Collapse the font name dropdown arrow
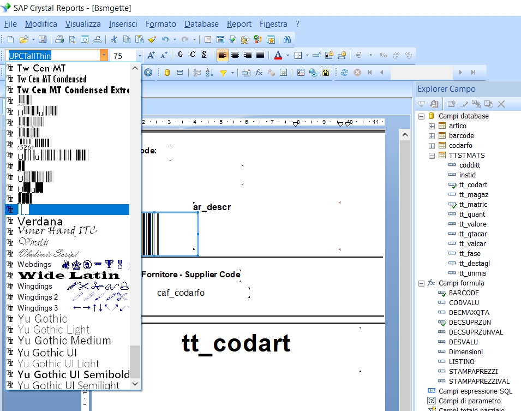Viewport: 521px width, 411px height. (x=104, y=55)
